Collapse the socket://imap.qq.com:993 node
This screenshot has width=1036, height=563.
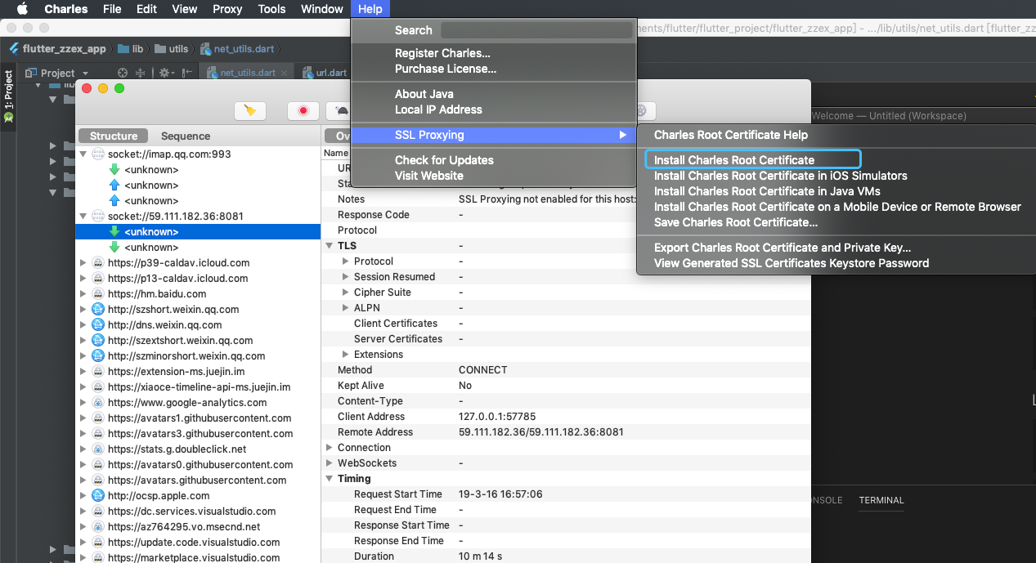(83, 154)
